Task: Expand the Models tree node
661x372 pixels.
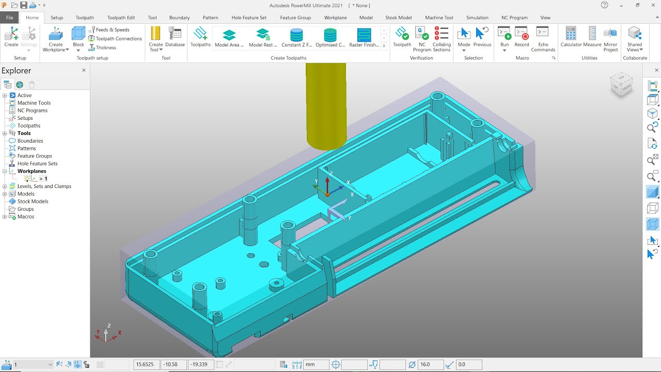Action: tap(5, 194)
